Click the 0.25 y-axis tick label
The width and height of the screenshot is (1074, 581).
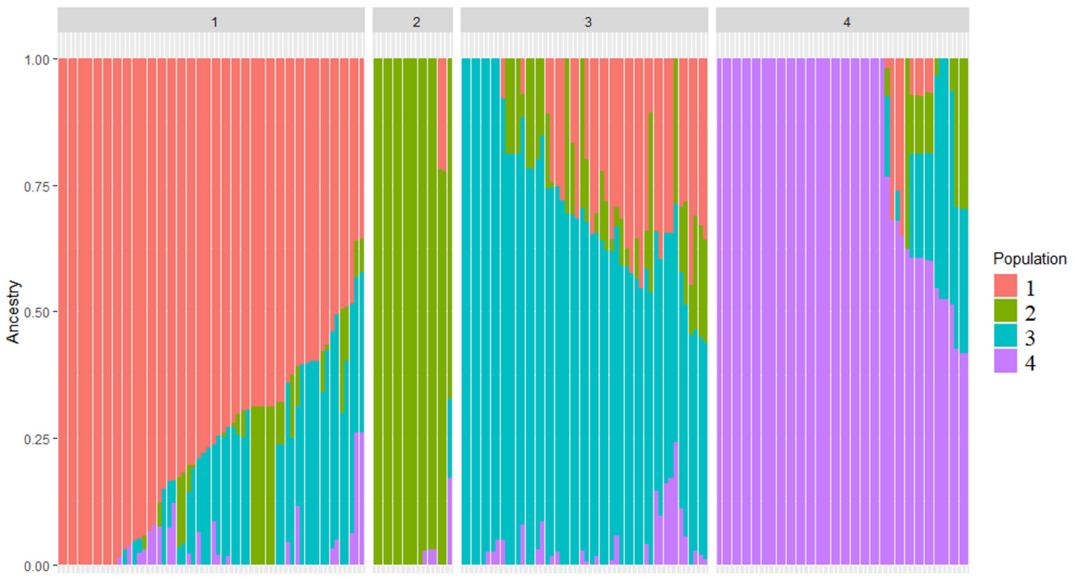click(37, 439)
